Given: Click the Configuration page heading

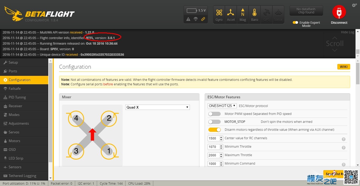Looking at the screenshot, I should [x=75, y=67].
